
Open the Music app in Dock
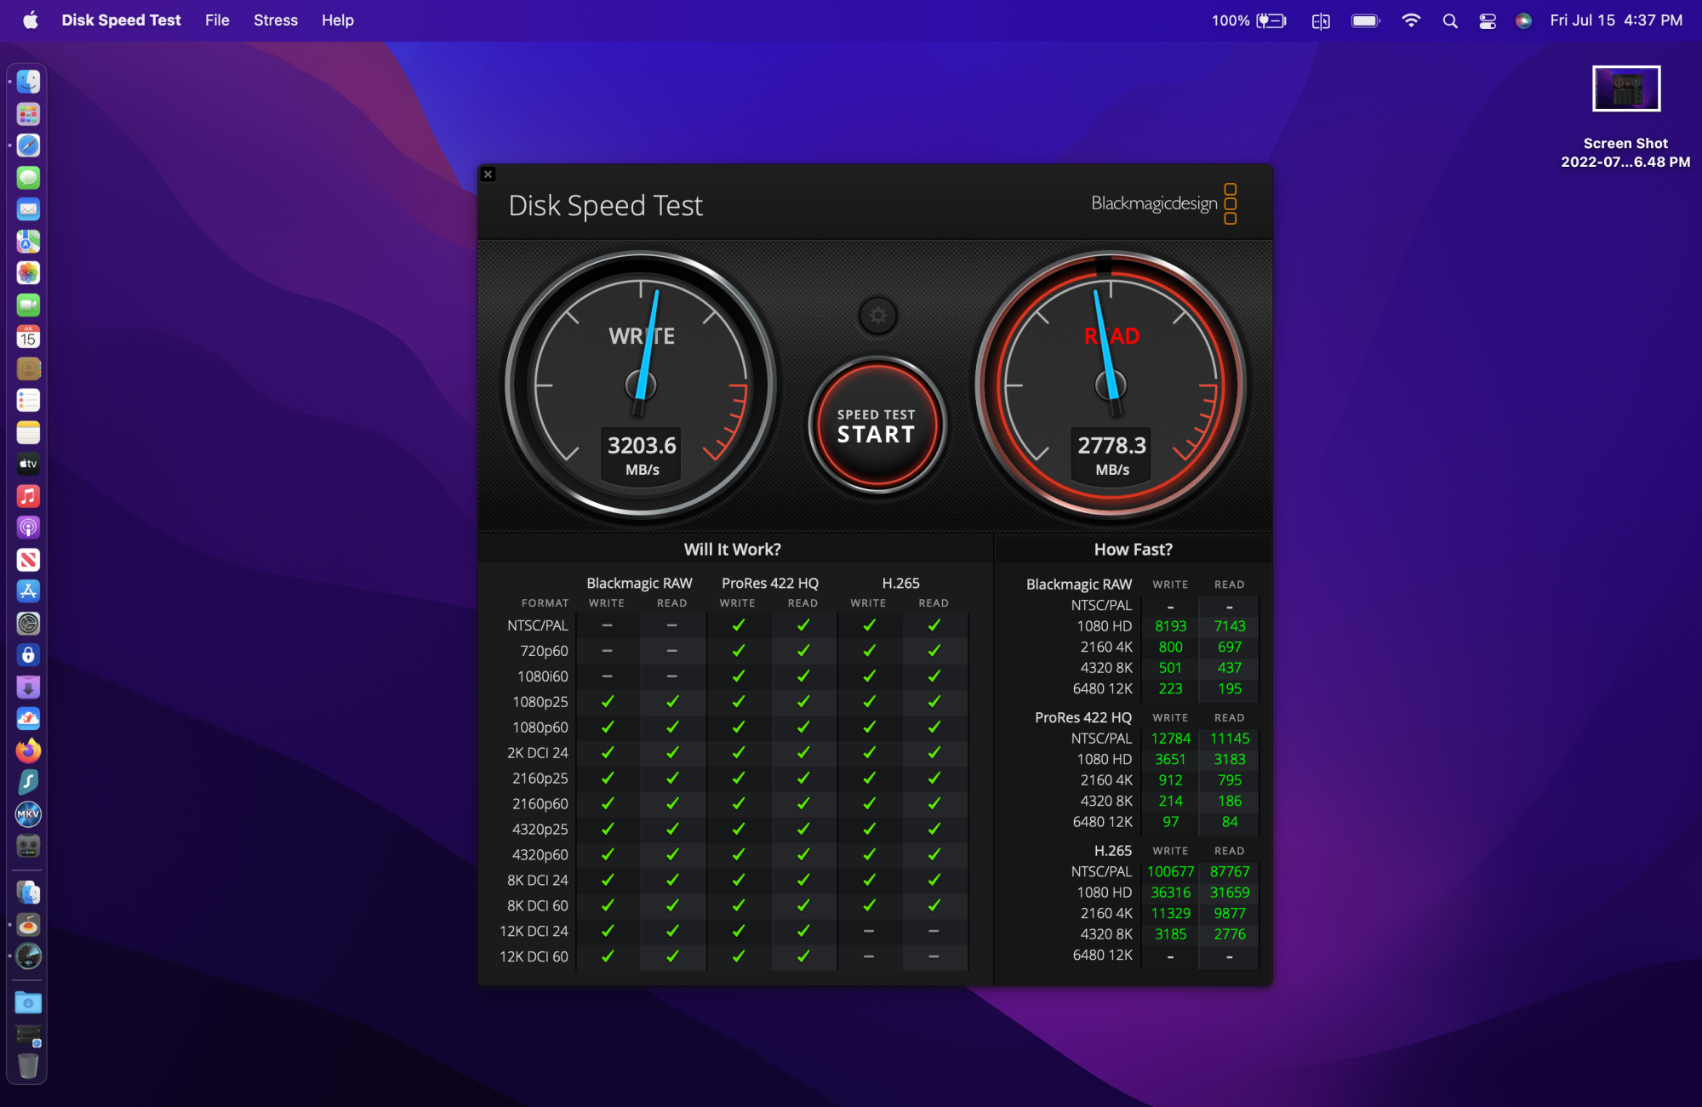[28, 496]
